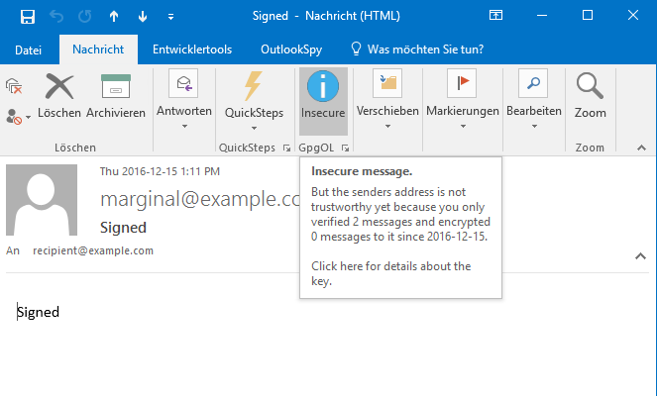The height and width of the screenshot is (396, 657).
Task: Click the Ignore conversation icon
Action: point(14,86)
